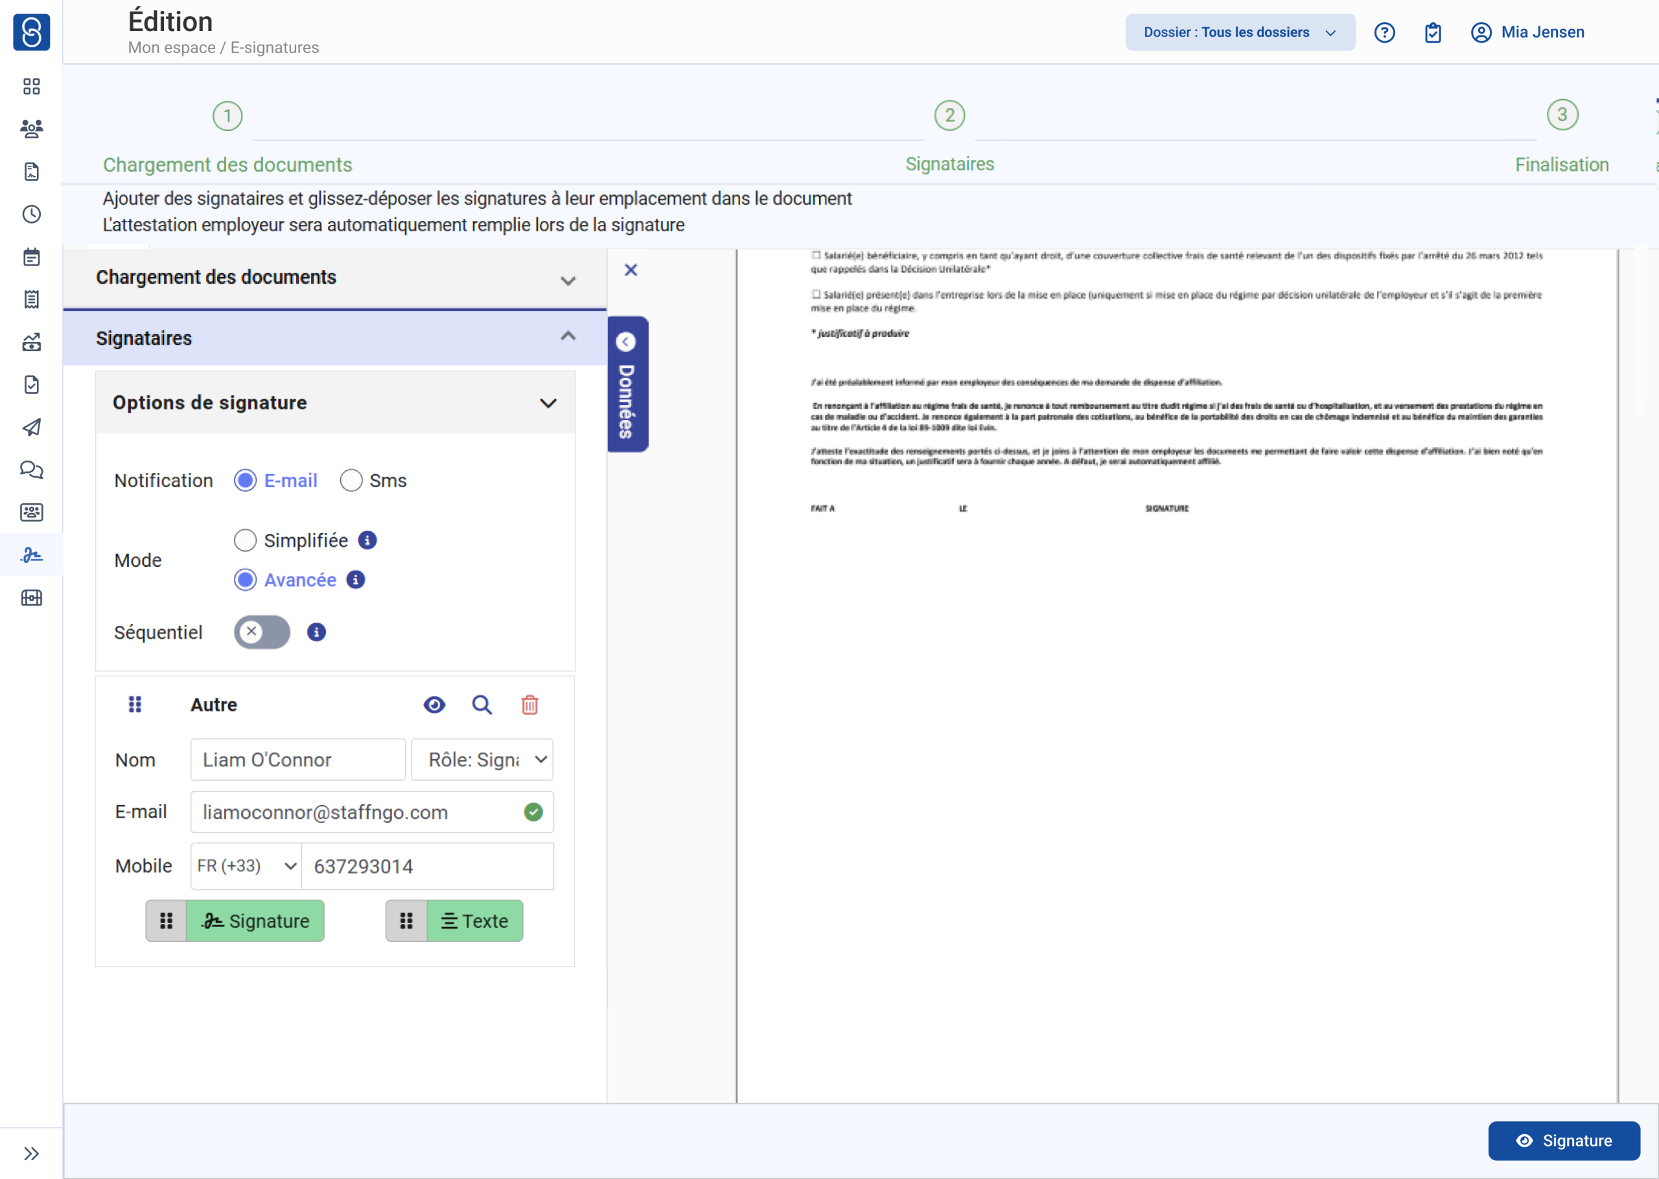The width and height of the screenshot is (1659, 1179).
Task: Select the e-signature icon in sidebar
Action: (x=31, y=555)
